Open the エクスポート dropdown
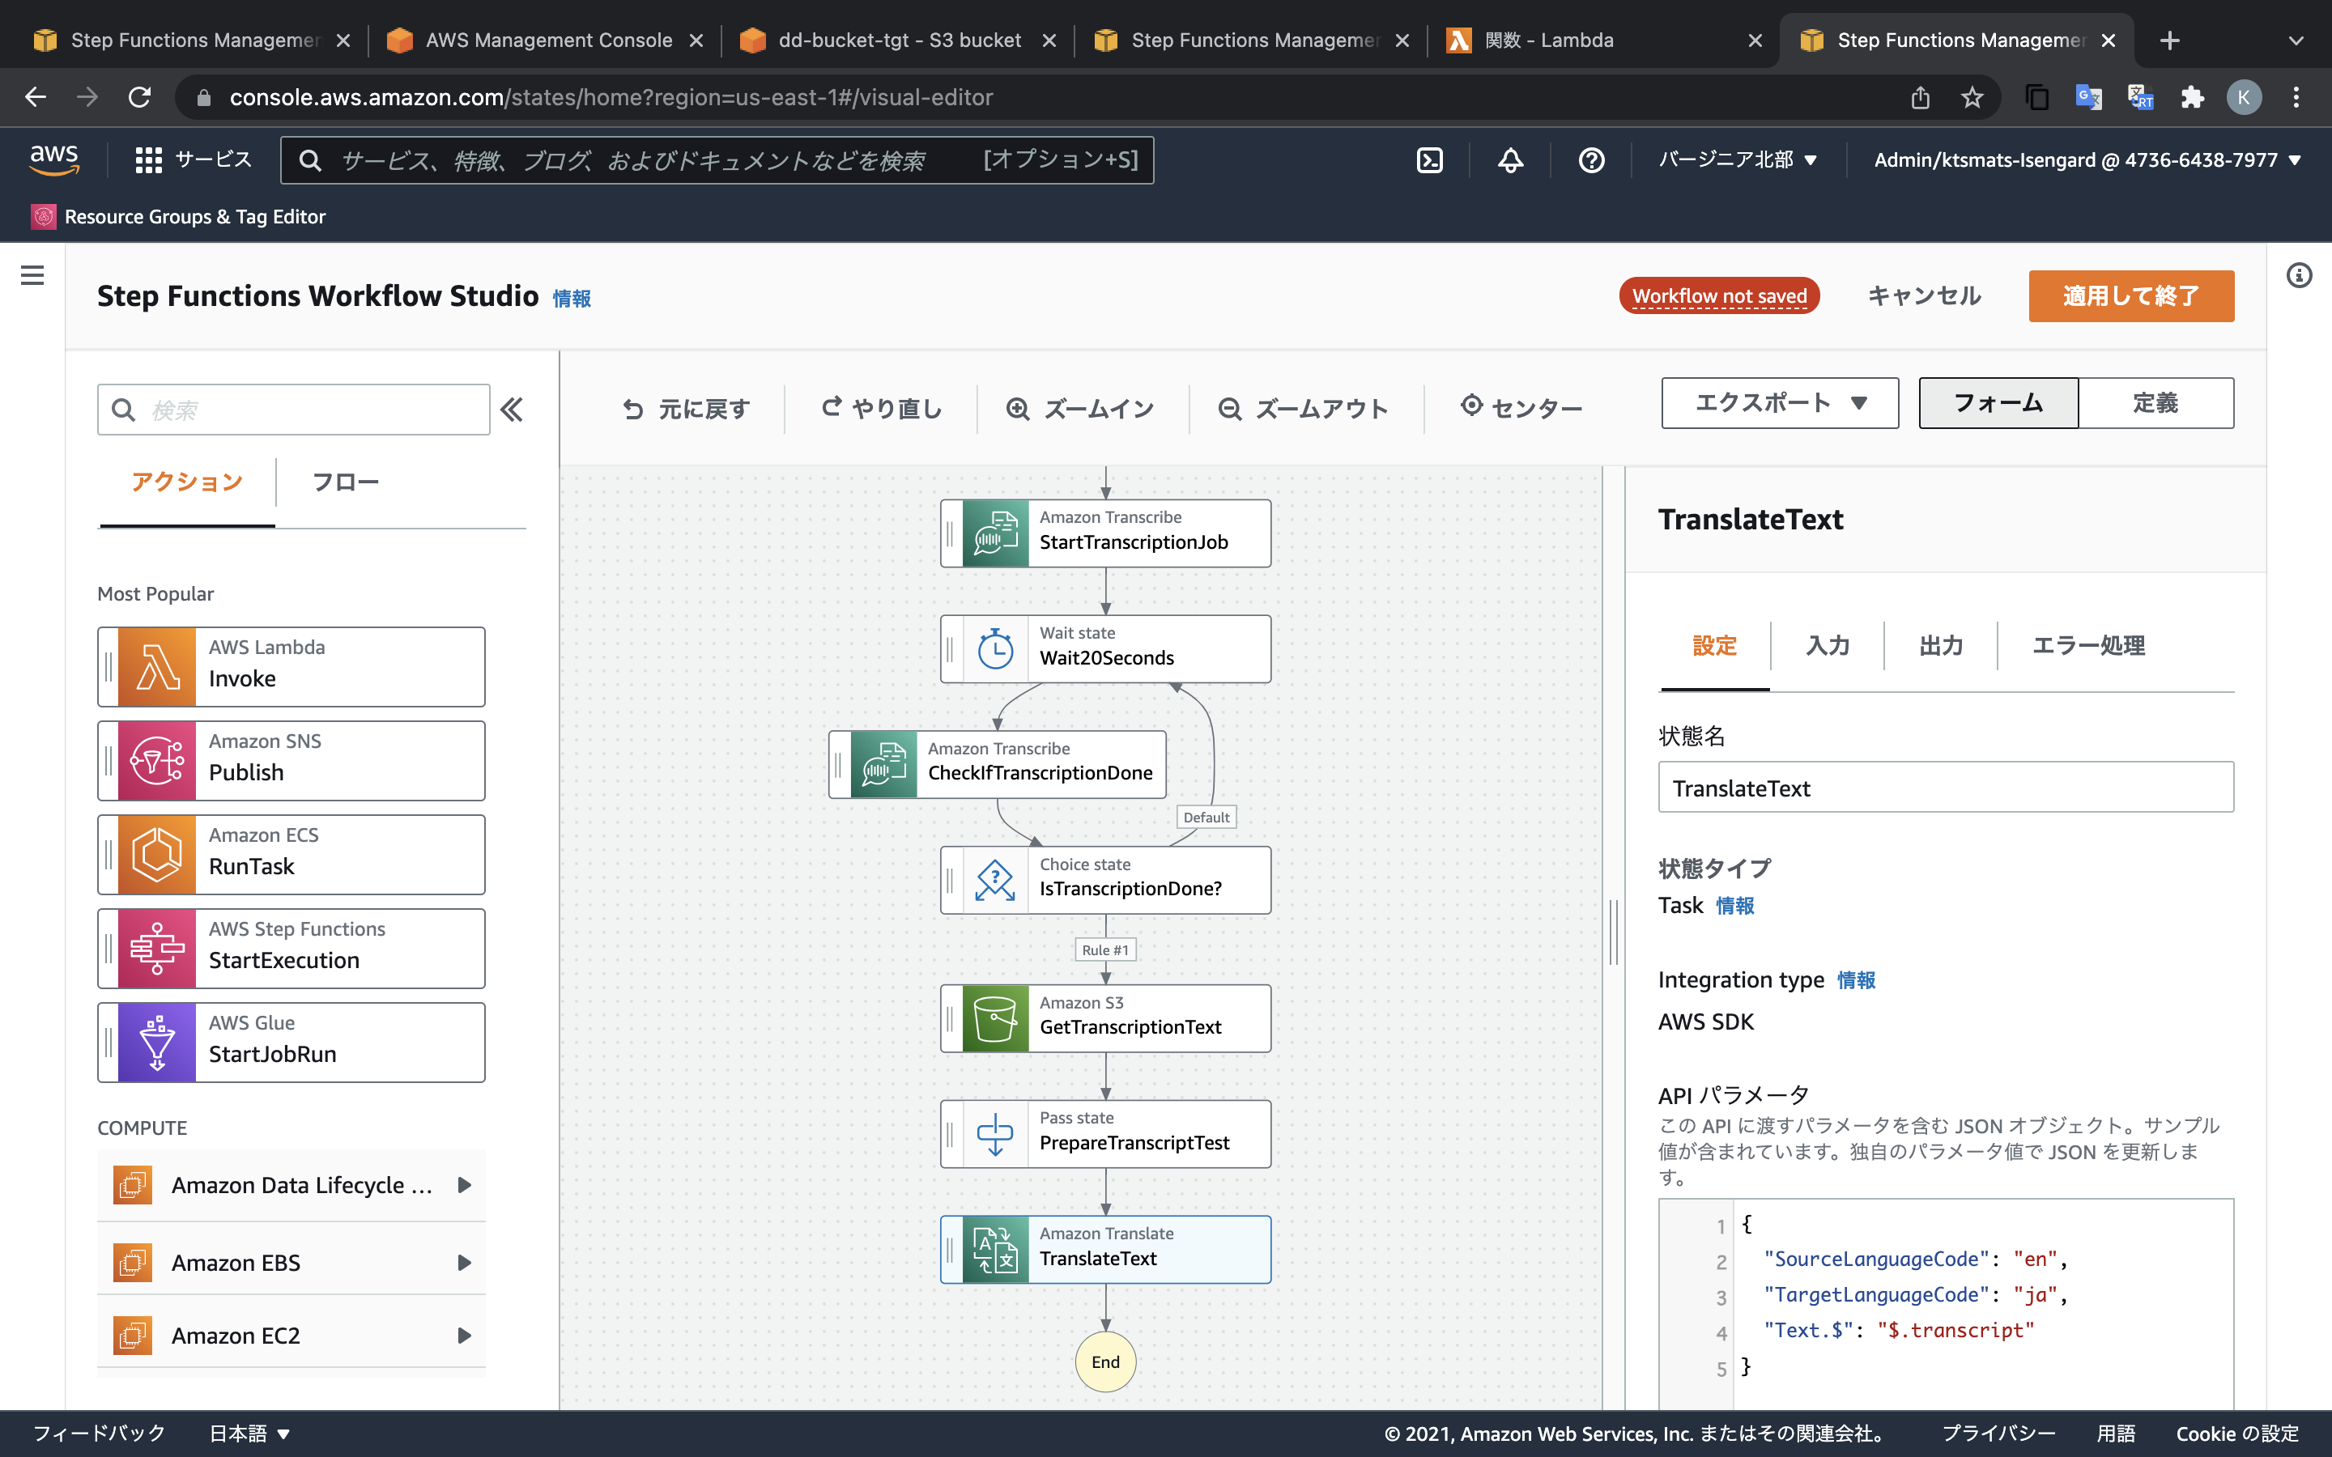2332x1457 pixels. pyautogui.click(x=1779, y=403)
